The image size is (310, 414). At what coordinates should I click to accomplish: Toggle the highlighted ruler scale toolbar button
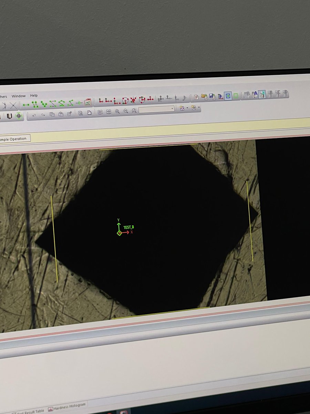262,94
